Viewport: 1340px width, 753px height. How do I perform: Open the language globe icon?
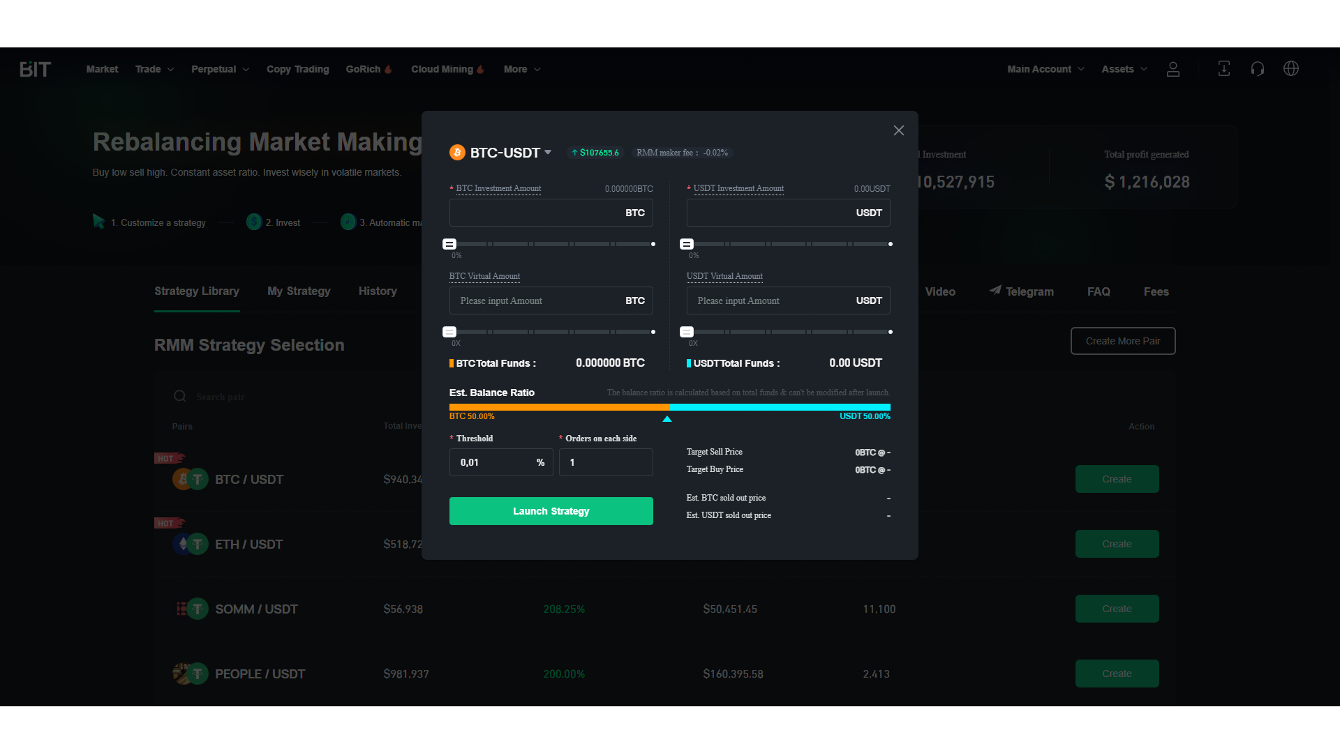pos(1291,68)
